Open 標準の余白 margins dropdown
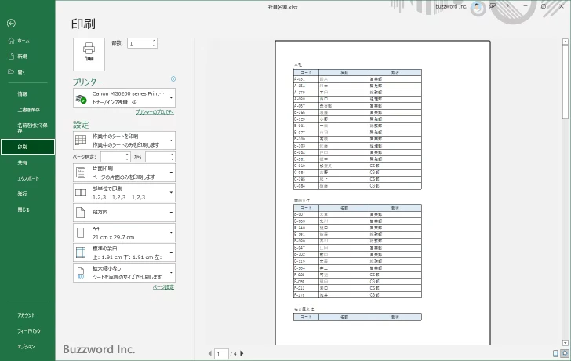 pos(124,253)
